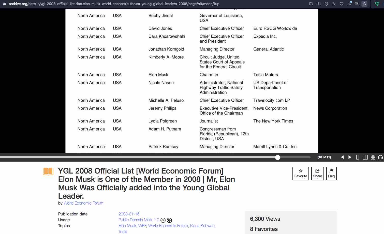Click the Favorite star button
This screenshot has width=384, height=234.
(x=301, y=174)
